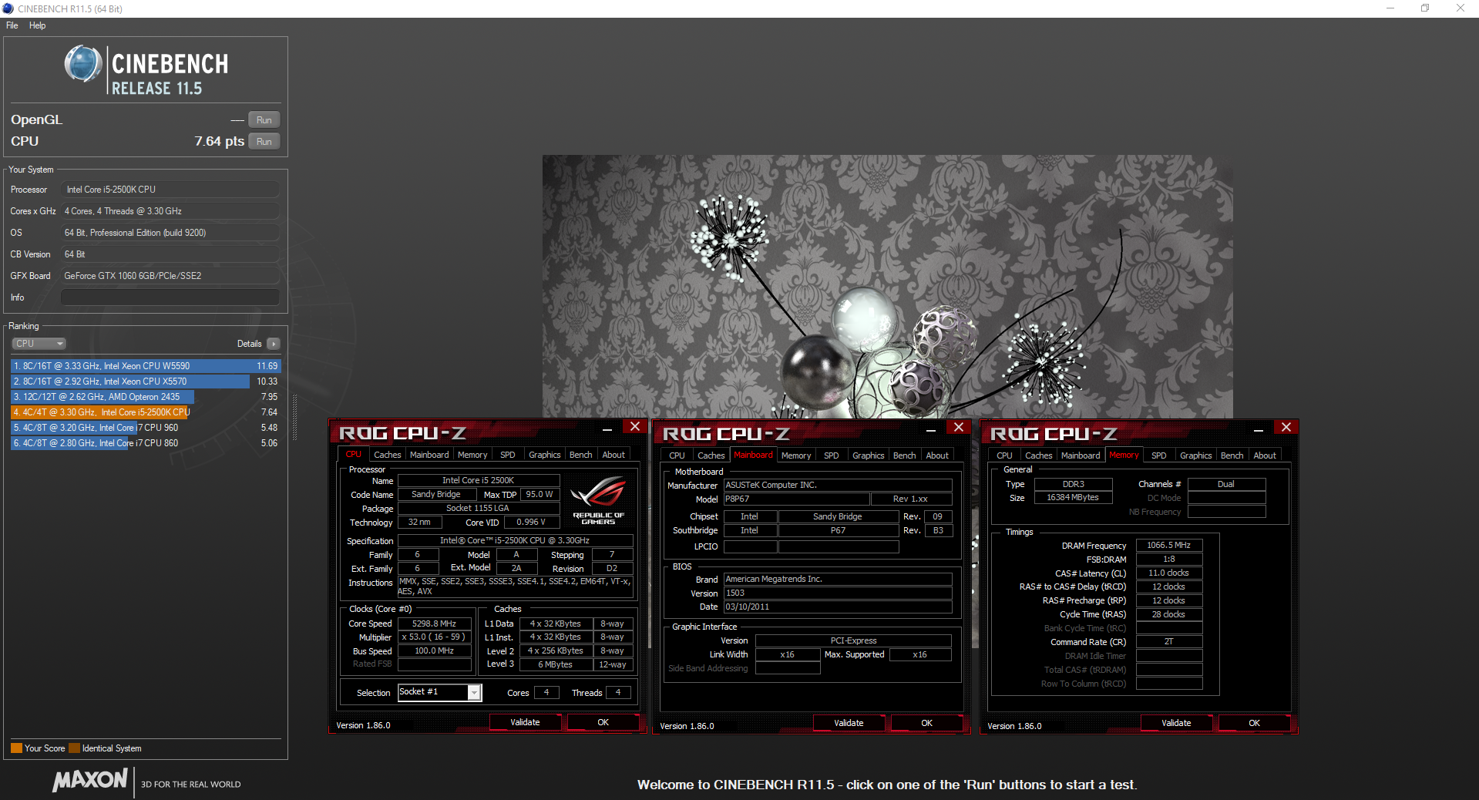The width and height of the screenshot is (1479, 800).
Task: Open Bench tab in Mainboard CPU-Z window
Action: (904, 455)
